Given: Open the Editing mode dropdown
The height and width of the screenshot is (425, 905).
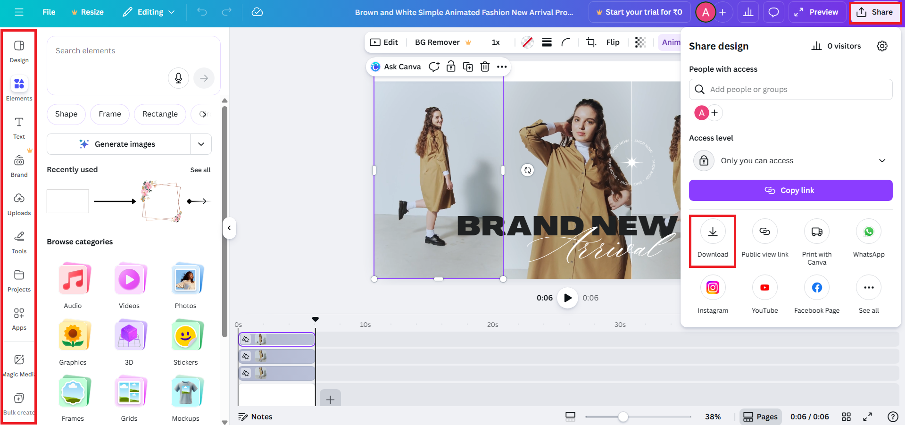Looking at the screenshot, I should click(148, 12).
